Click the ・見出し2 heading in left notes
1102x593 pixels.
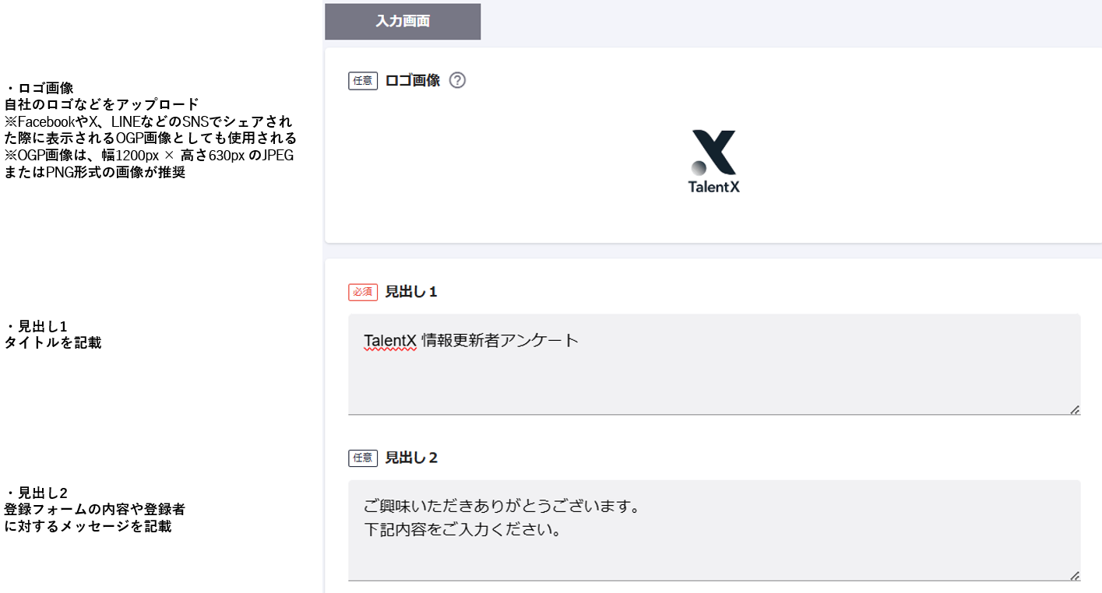point(37,493)
